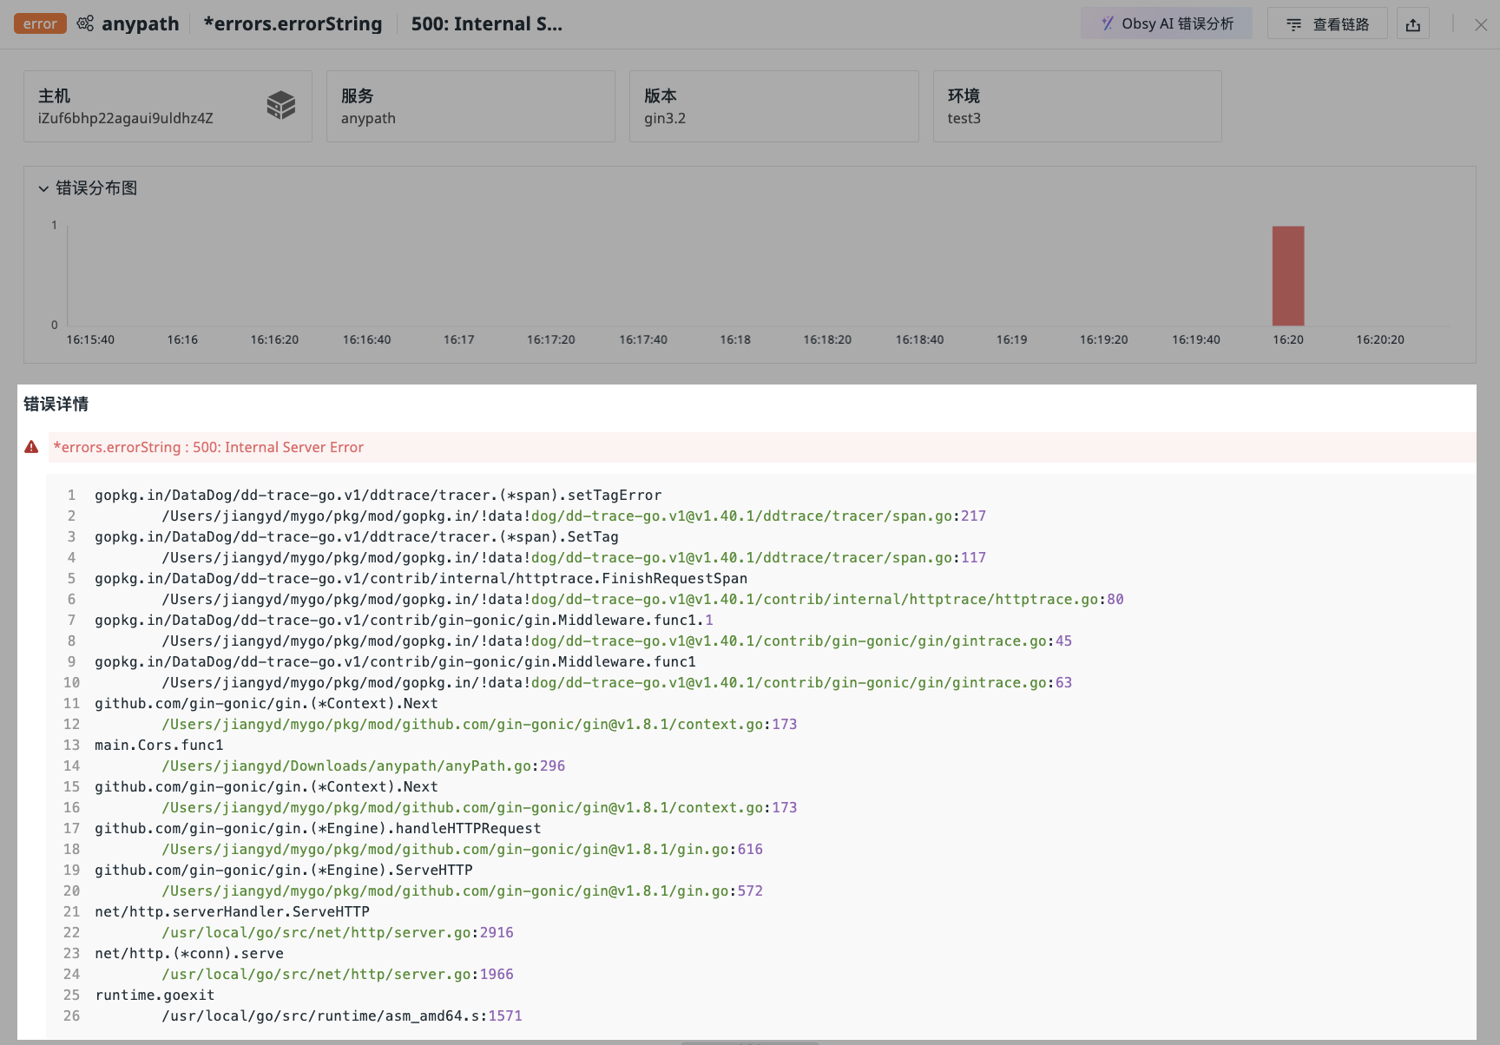Click the orange error badge
1500x1045 pixels.
(40, 23)
